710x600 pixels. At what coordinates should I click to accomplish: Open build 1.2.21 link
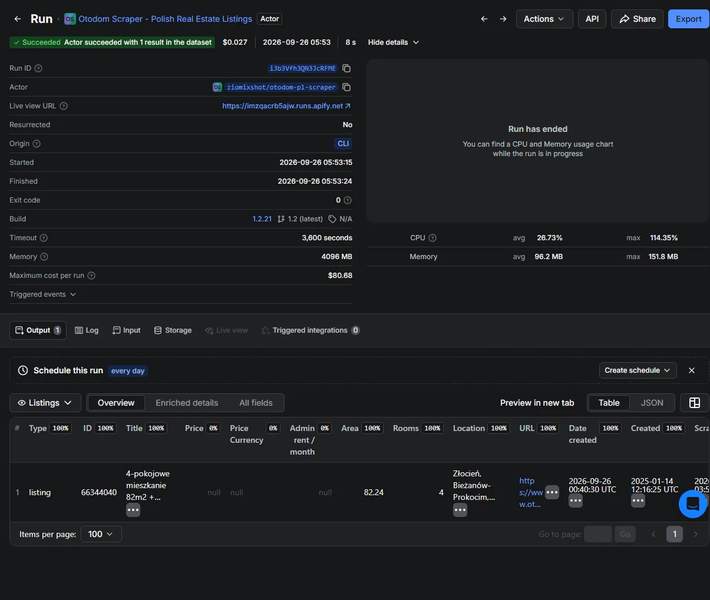262,219
